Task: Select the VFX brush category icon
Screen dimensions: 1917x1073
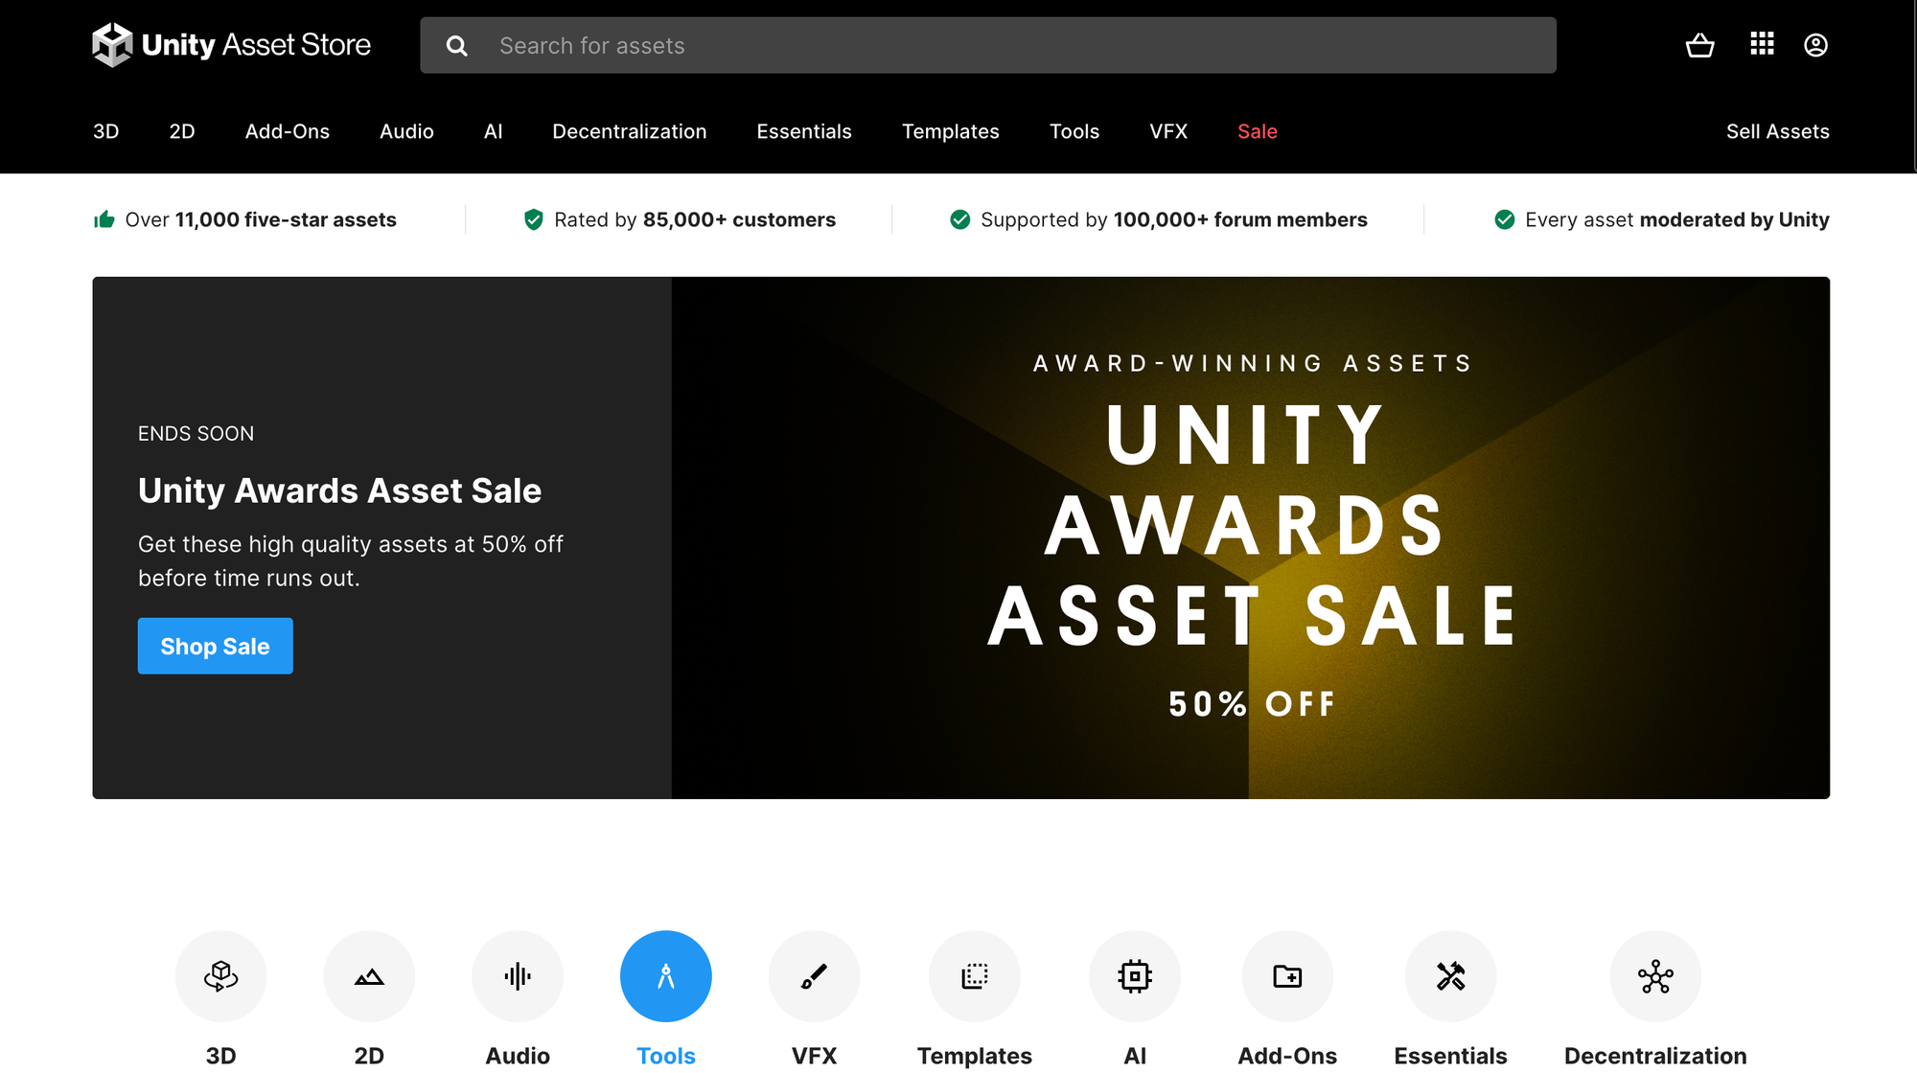Action: [x=814, y=976]
